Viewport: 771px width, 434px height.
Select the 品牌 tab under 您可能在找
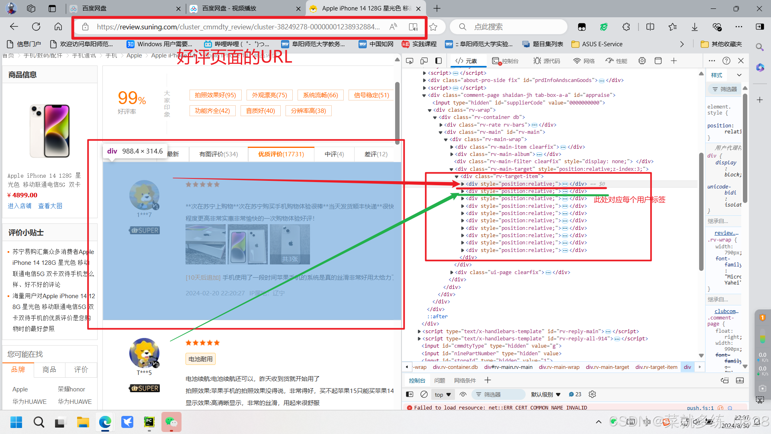[x=18, y=370]
